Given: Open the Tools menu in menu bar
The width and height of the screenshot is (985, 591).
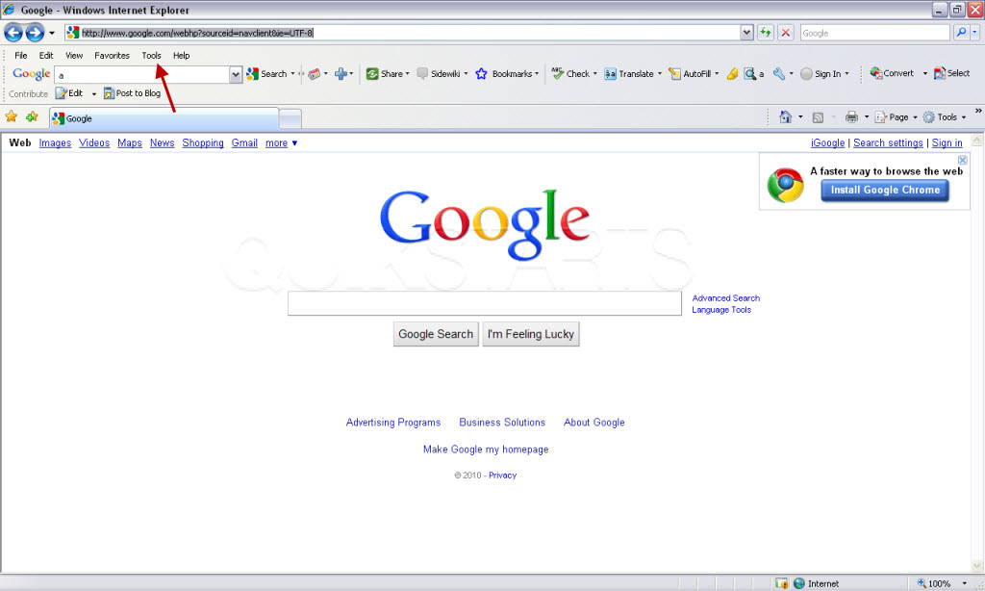Looking at the screenshot, I should 151,55.
